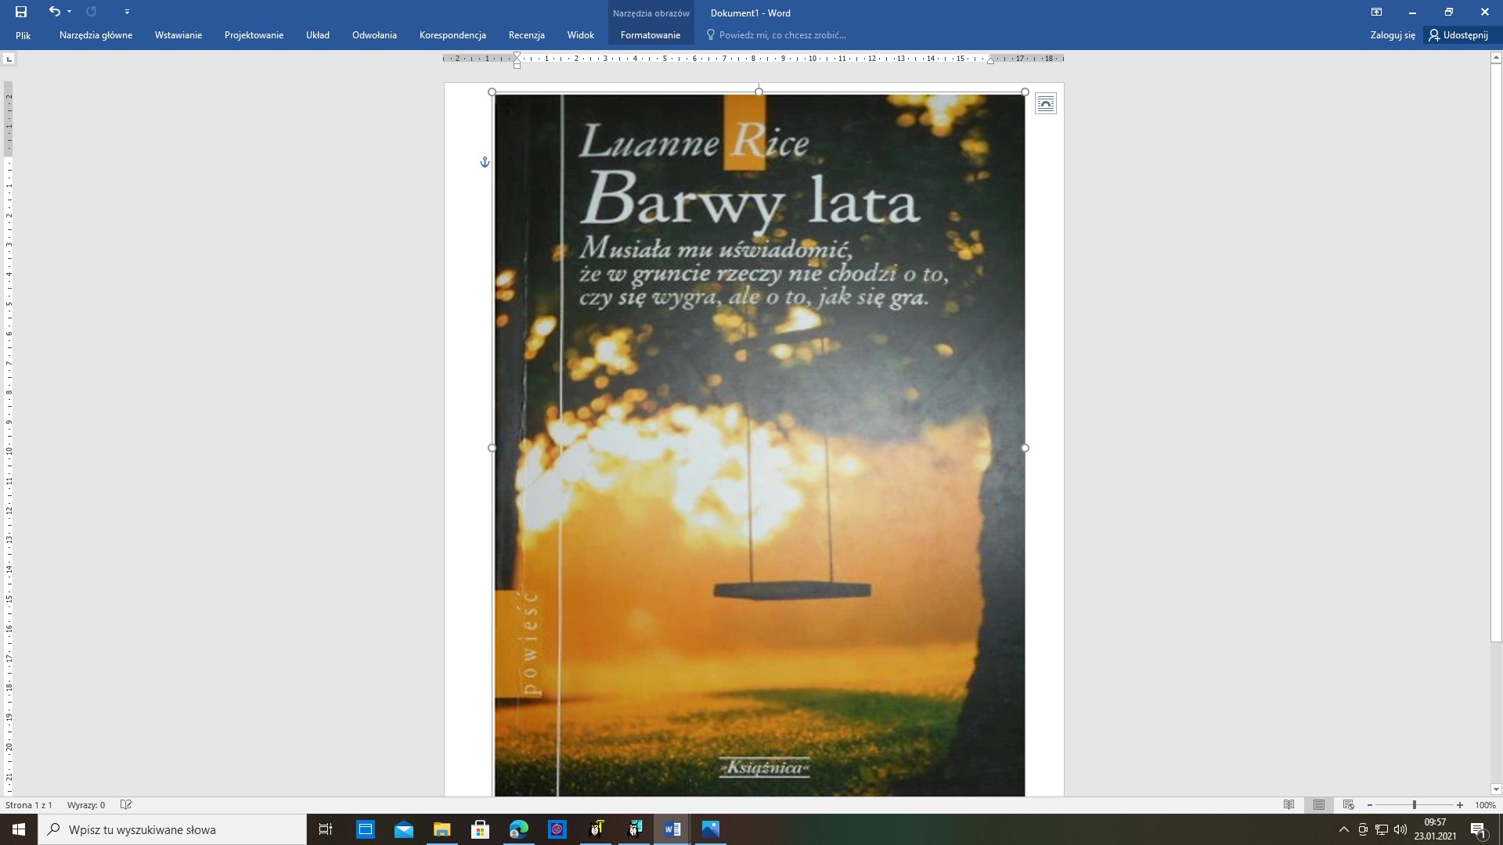Click the Save icon in quick access toolbar

(x=21, y=12)
